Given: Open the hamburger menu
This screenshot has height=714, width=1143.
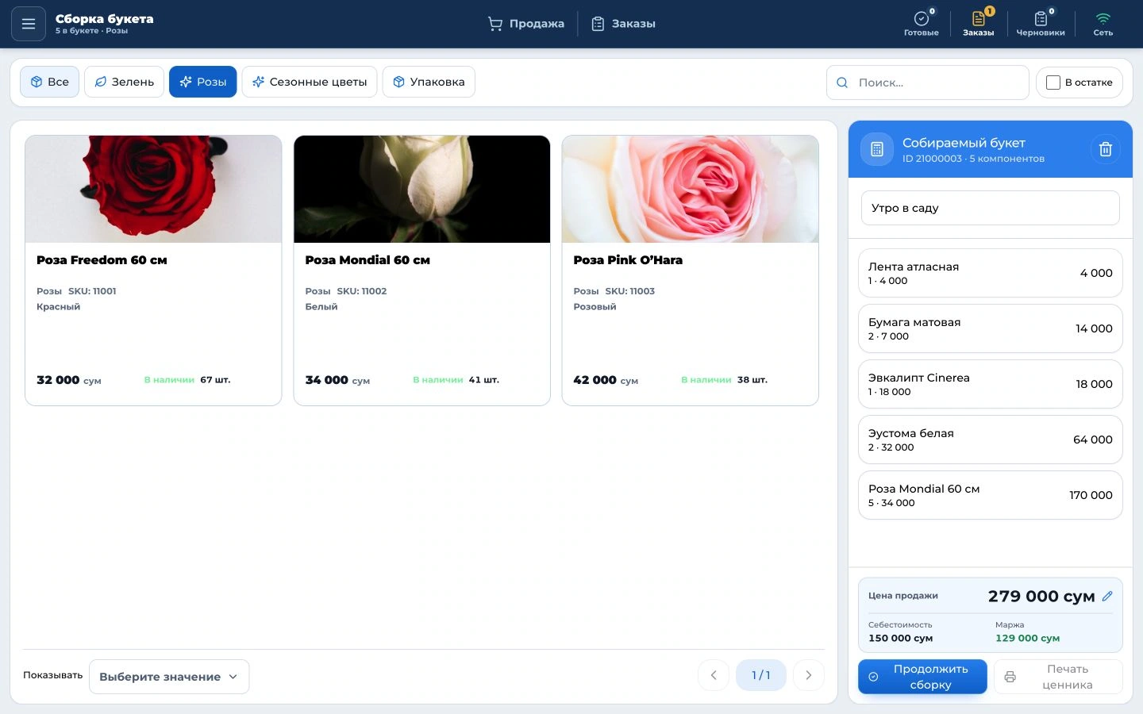Looking at the screenshot, I should (x=29, y=24).
